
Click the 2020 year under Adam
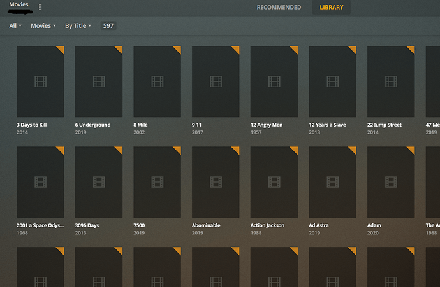tap(373, 233)
